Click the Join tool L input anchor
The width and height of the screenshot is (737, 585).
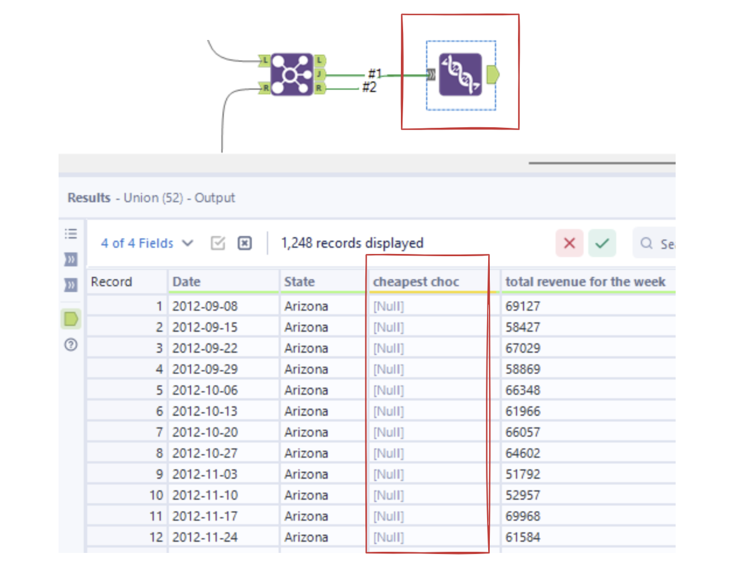265,60
